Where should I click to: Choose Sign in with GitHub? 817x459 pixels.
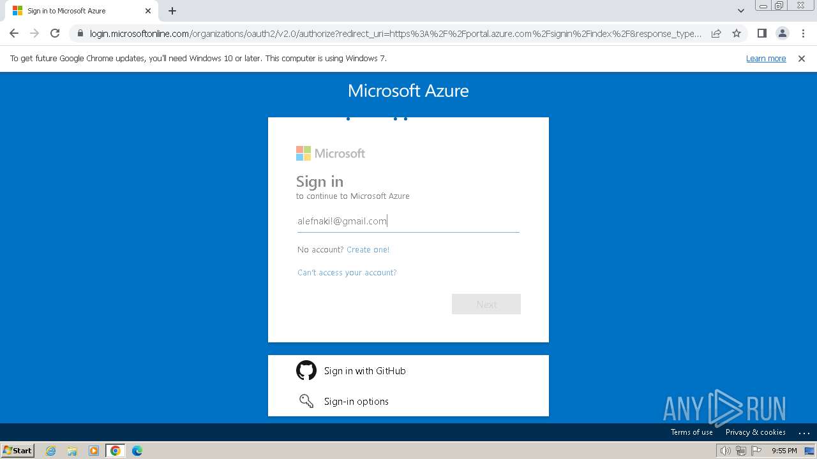point(408,370)
